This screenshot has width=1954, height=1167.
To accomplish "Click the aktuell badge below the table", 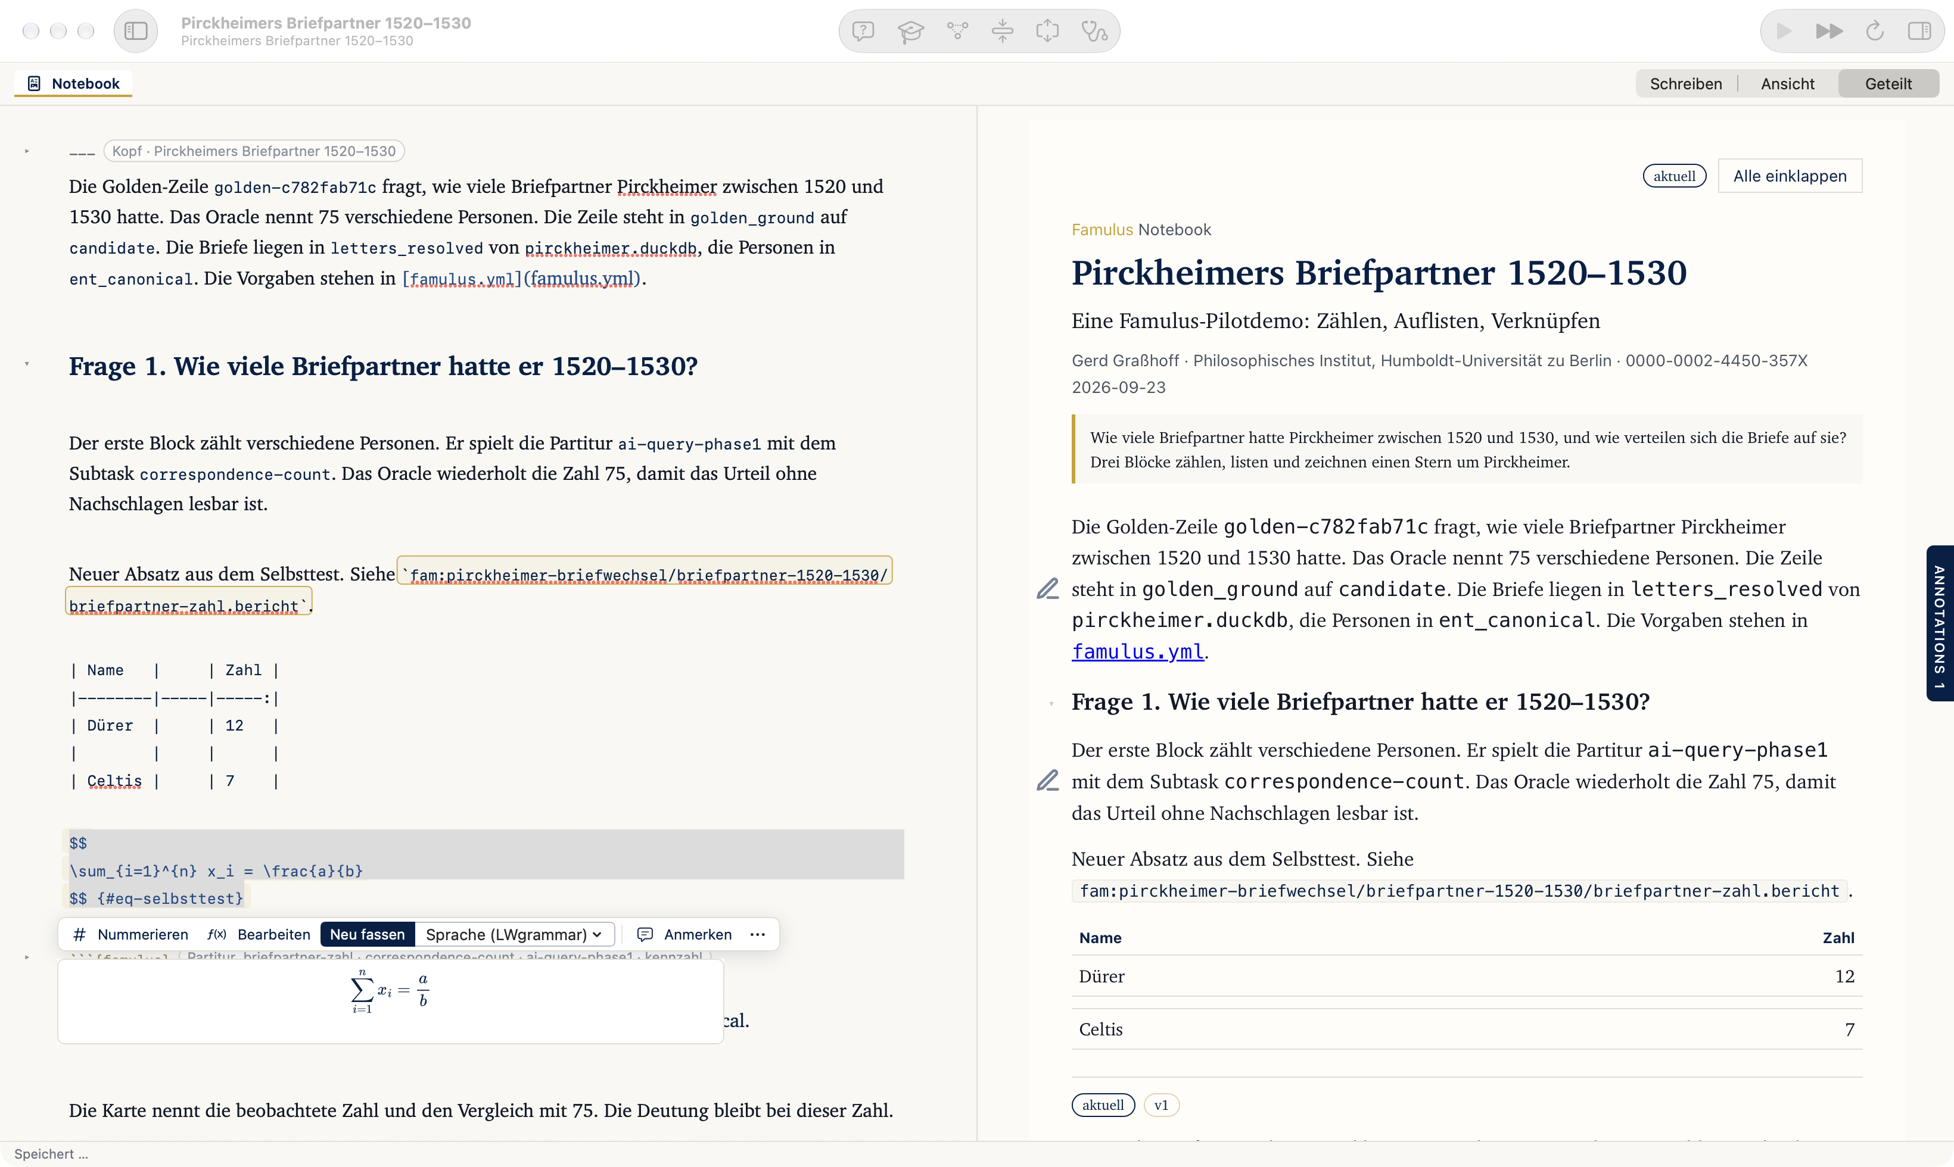I will [x=1103, y=1105].
